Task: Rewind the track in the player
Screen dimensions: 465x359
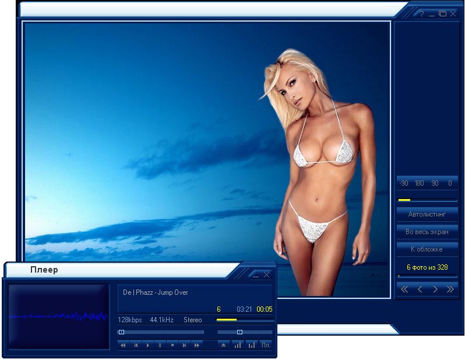Action: 123,346
